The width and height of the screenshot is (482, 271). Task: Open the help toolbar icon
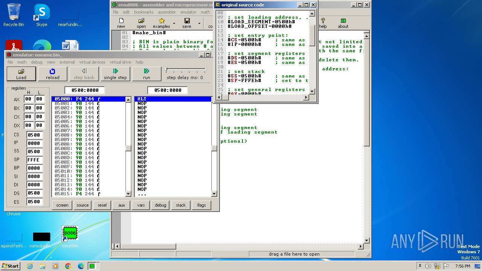coord(323,23)
